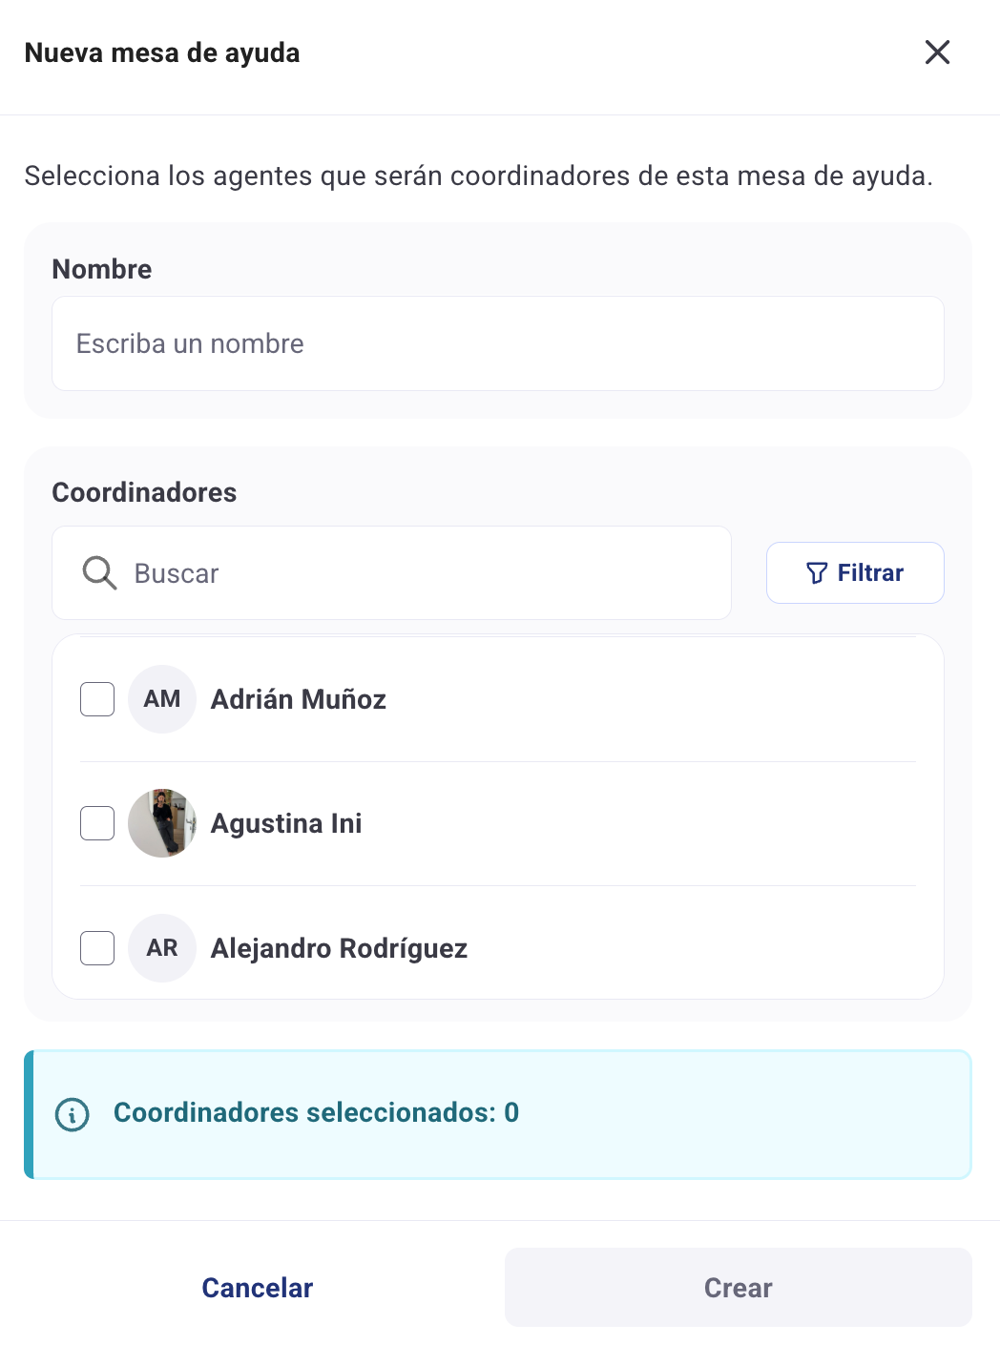Click the Crear button
1000x1345 pixels.
point(738,1288)
